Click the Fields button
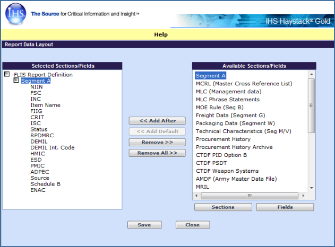Image resolution: width=335 pixels, height=247 pixels. tap(285, 207)
